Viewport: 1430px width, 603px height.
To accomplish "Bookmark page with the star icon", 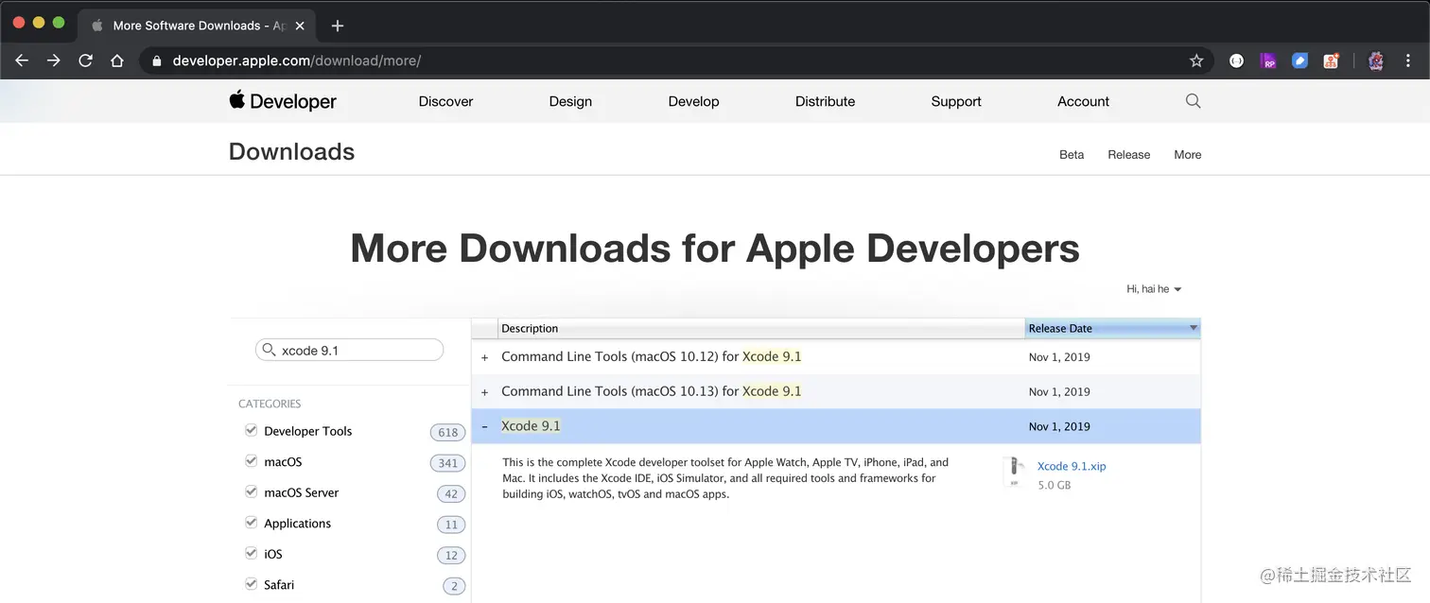I will pyautogui.click(x=1196, y=60).
